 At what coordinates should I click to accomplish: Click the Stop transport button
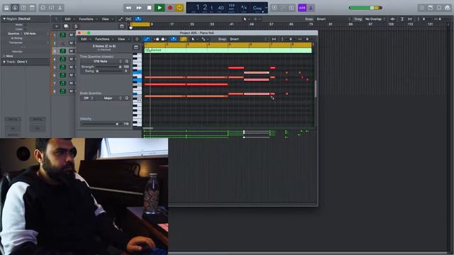149,8
